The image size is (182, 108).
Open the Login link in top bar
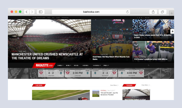[147, 17]
